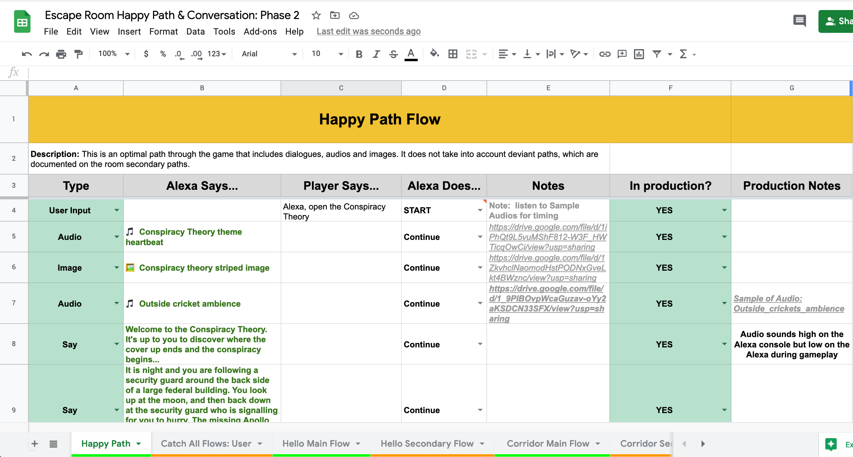Click the Print icon
Viewport: 853px width, 457px height.
[61, 54]
